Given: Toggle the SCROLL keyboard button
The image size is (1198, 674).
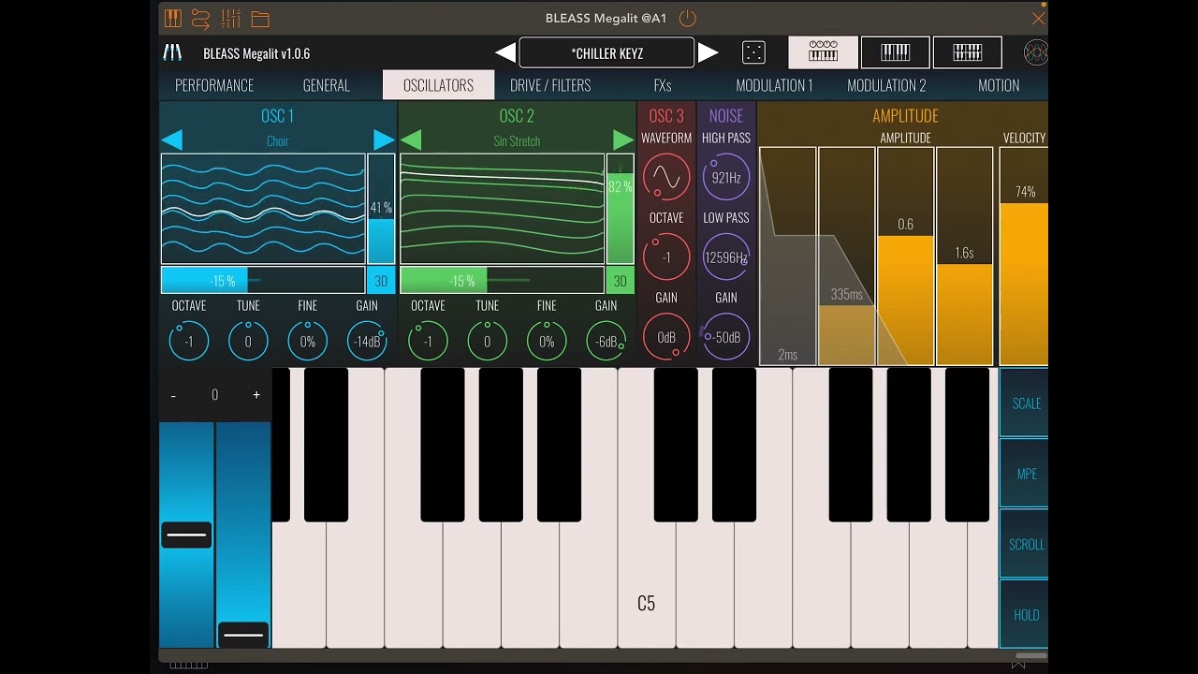Looking at the screenshot, I should (x=1026, y=544).
